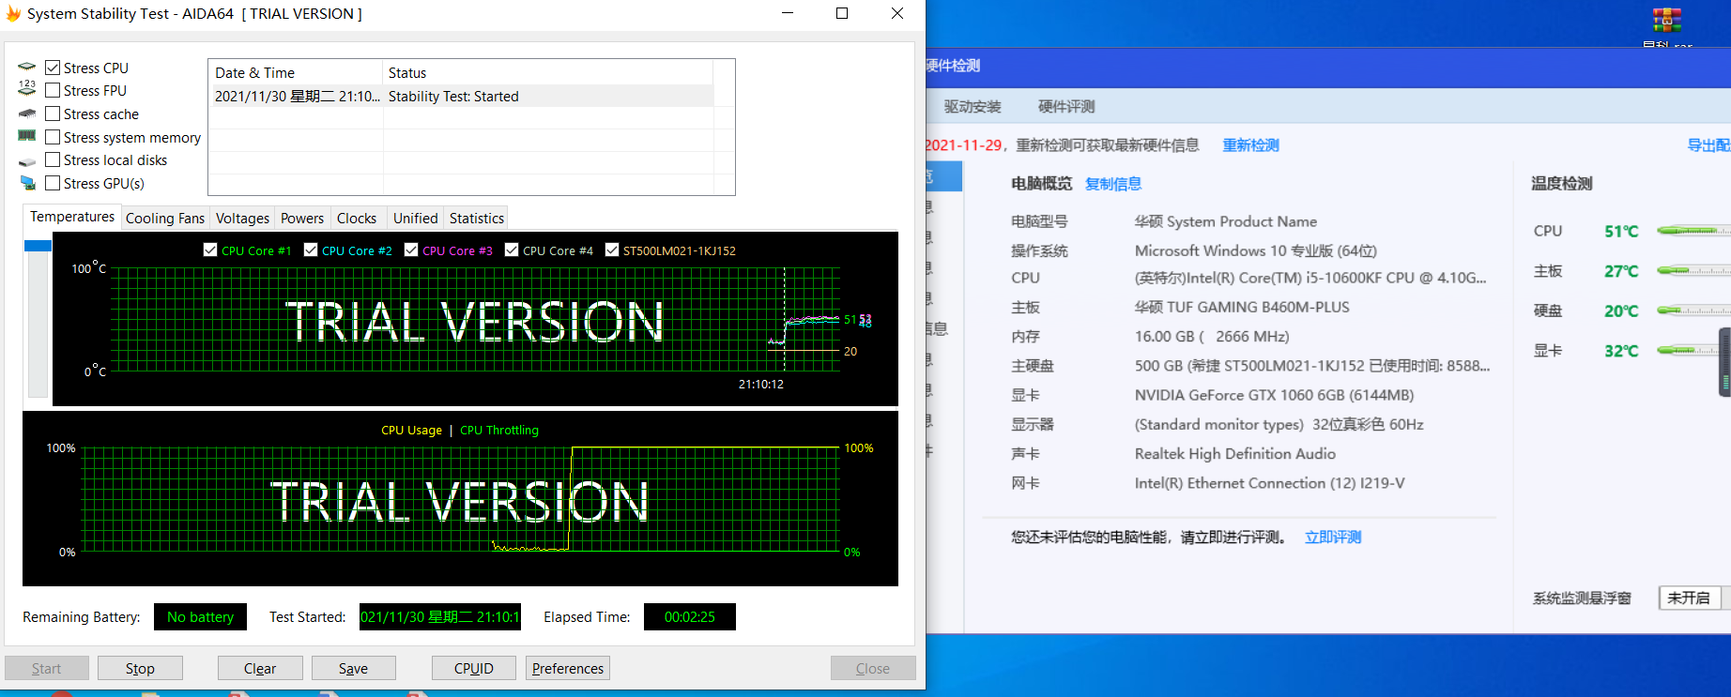Switch to the Temperatures tab

[x=72, y=217]
